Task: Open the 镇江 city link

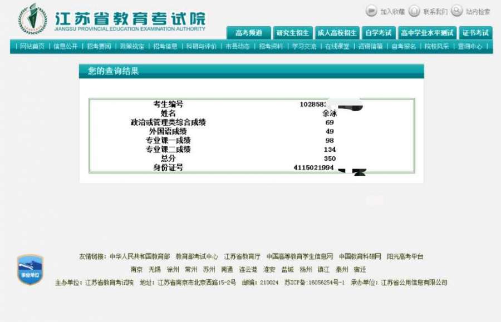Action: (x=323, y=269)
